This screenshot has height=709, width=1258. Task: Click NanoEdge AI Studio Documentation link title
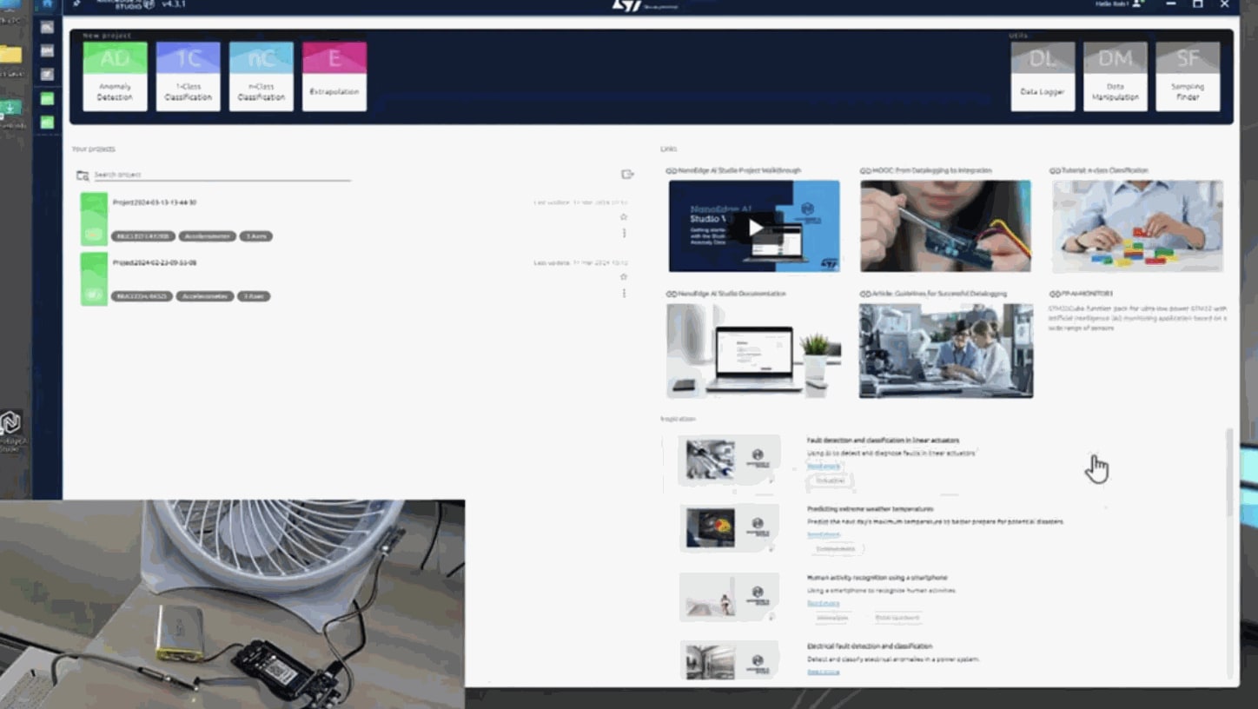pos(732,294)
